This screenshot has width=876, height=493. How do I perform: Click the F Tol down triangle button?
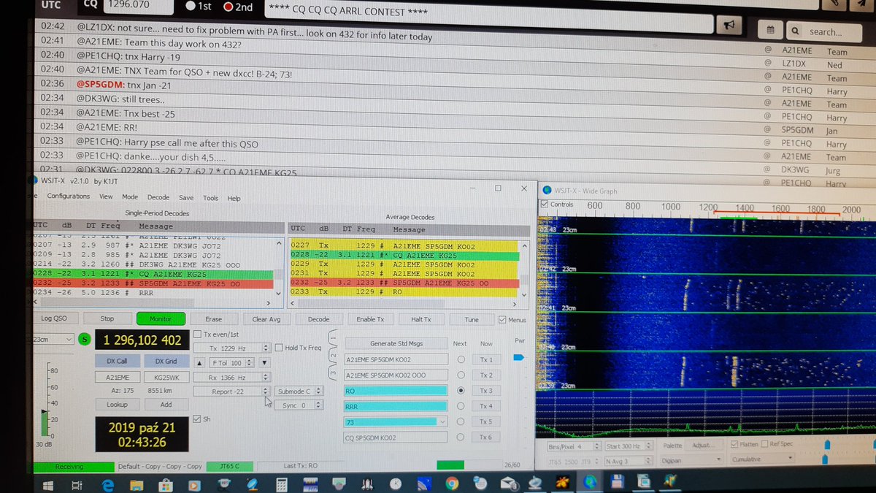(264, 363)
